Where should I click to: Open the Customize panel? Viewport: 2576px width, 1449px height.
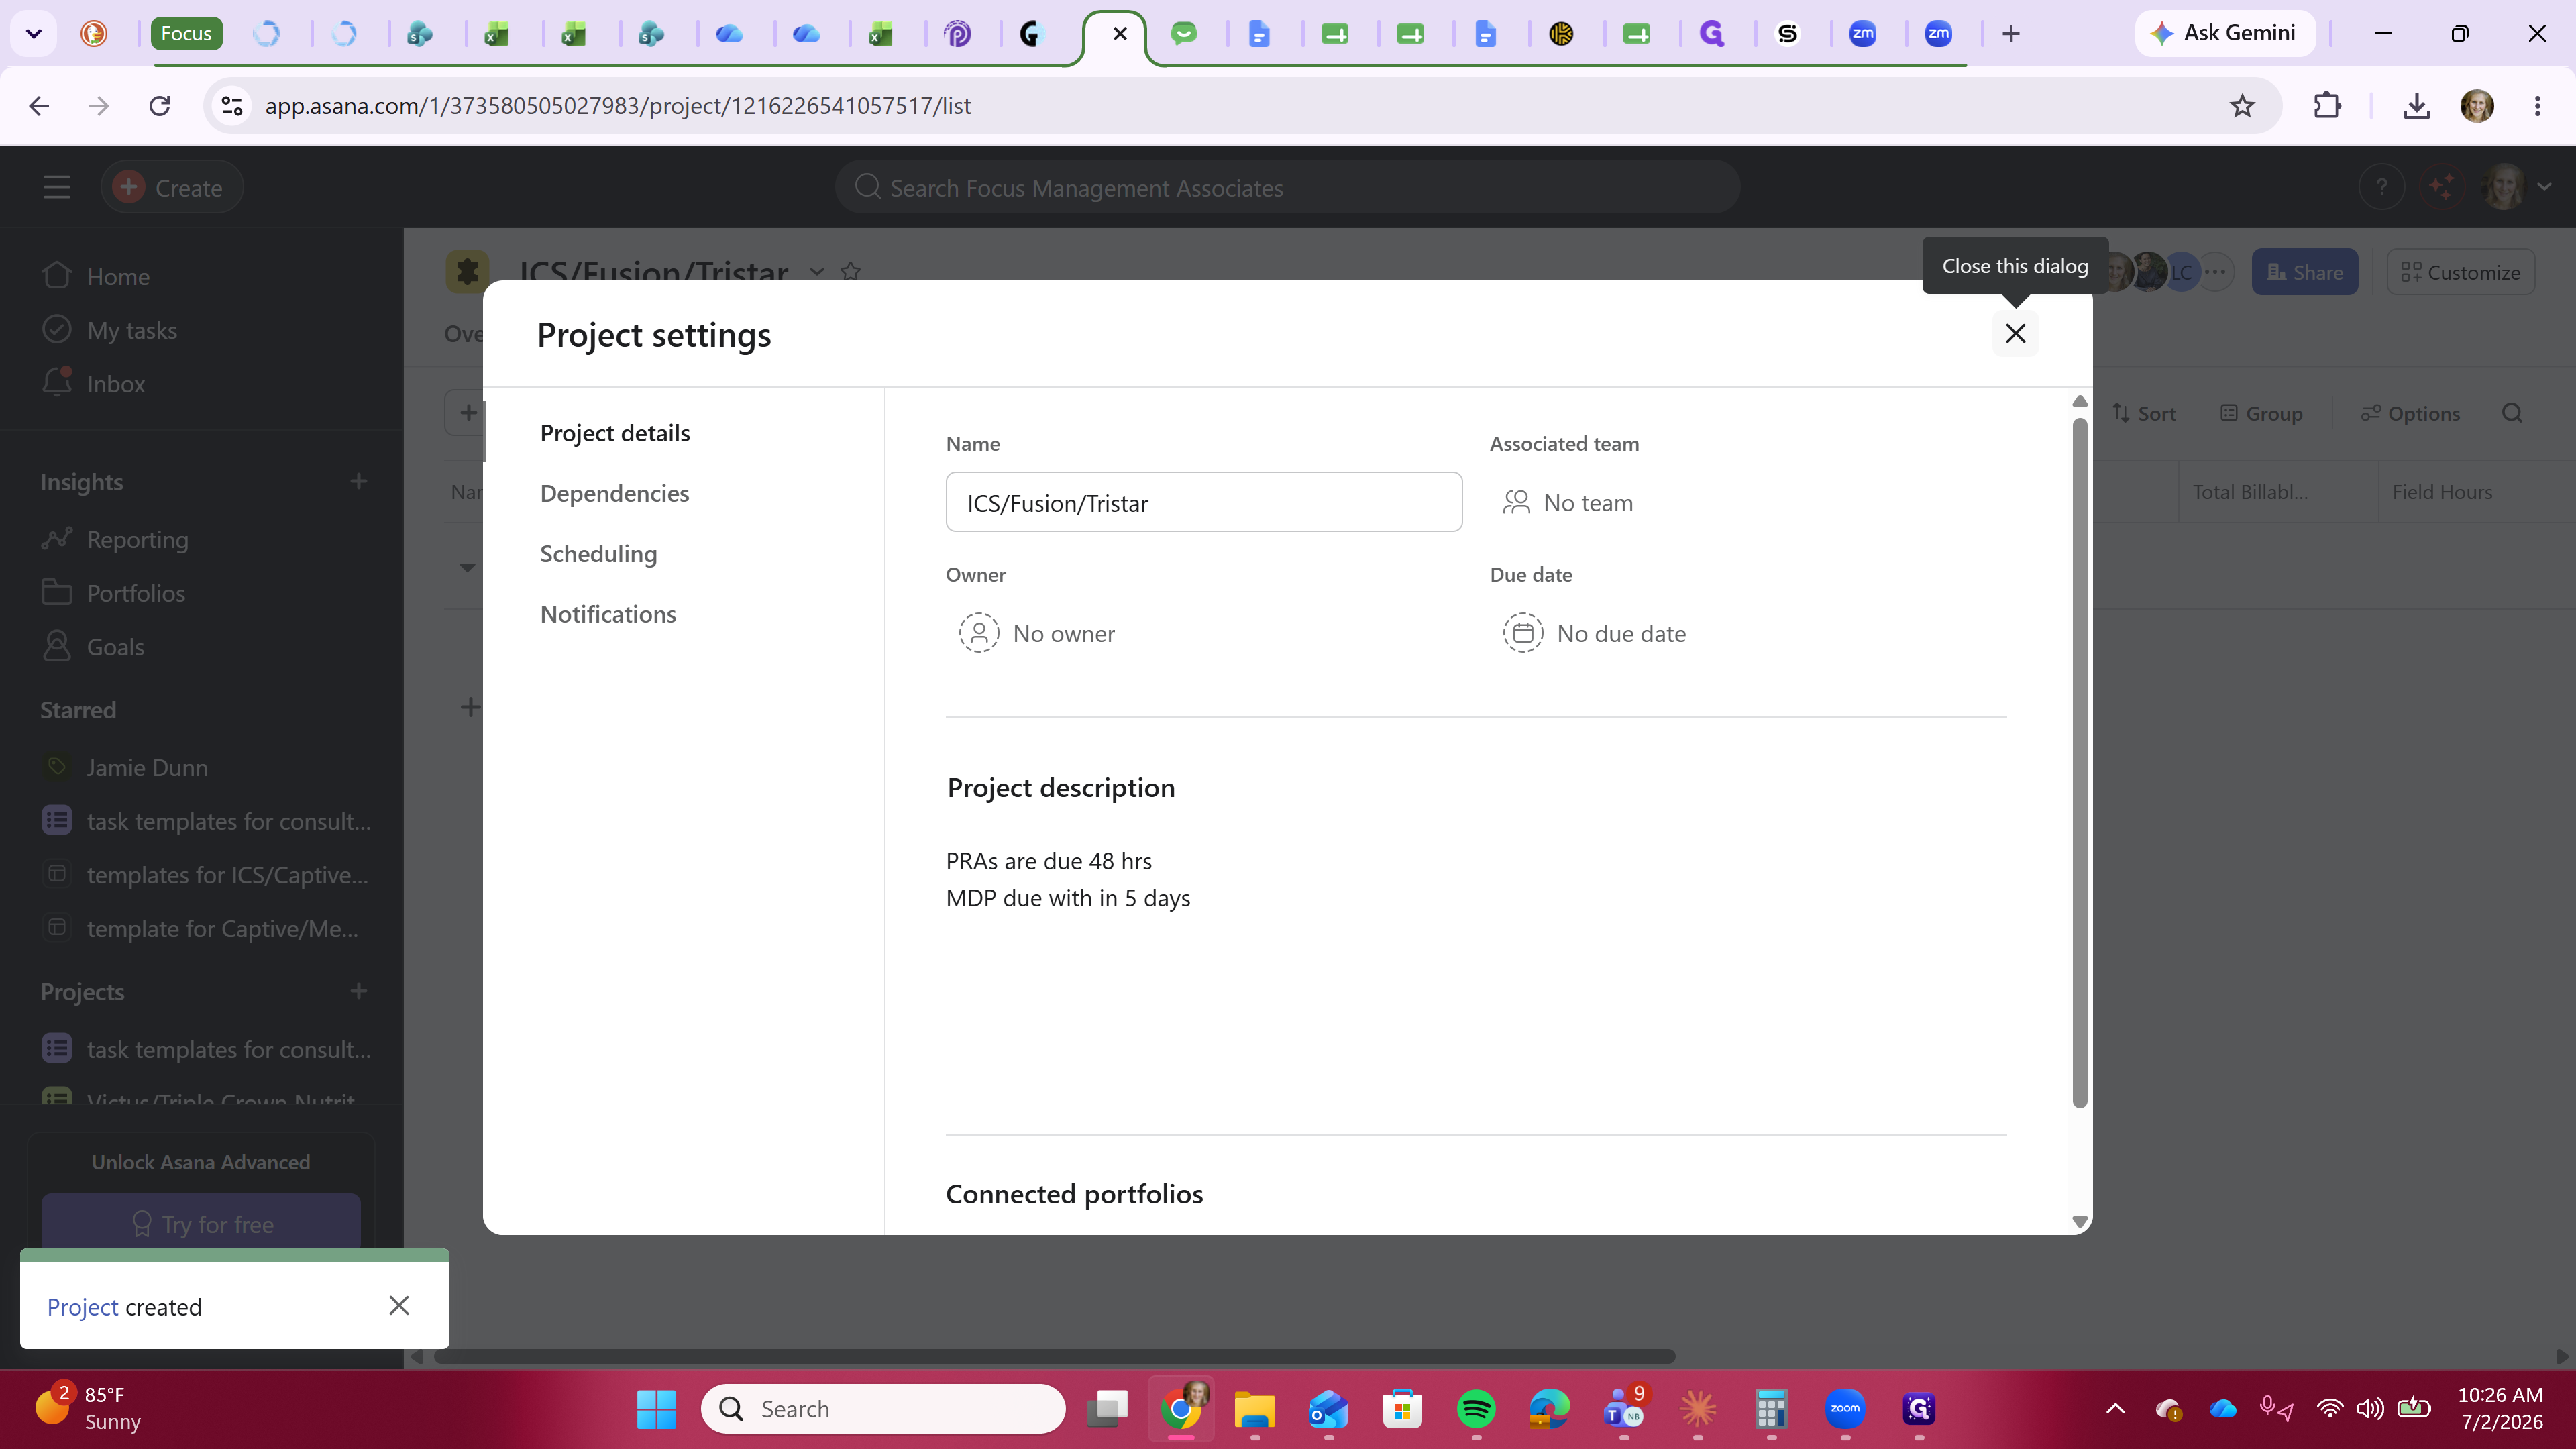pyautogui.click(x=2460, y=272)
